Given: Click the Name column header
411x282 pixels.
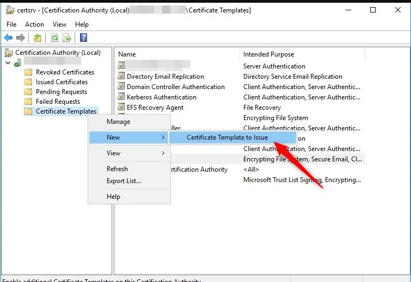Looking at the screenshot, I should pyautogui.click(x=127, y=54).
